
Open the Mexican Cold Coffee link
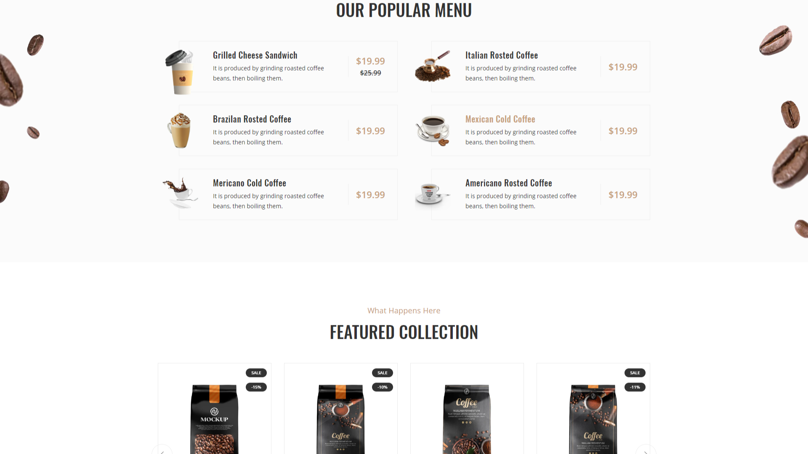point(500,119)
